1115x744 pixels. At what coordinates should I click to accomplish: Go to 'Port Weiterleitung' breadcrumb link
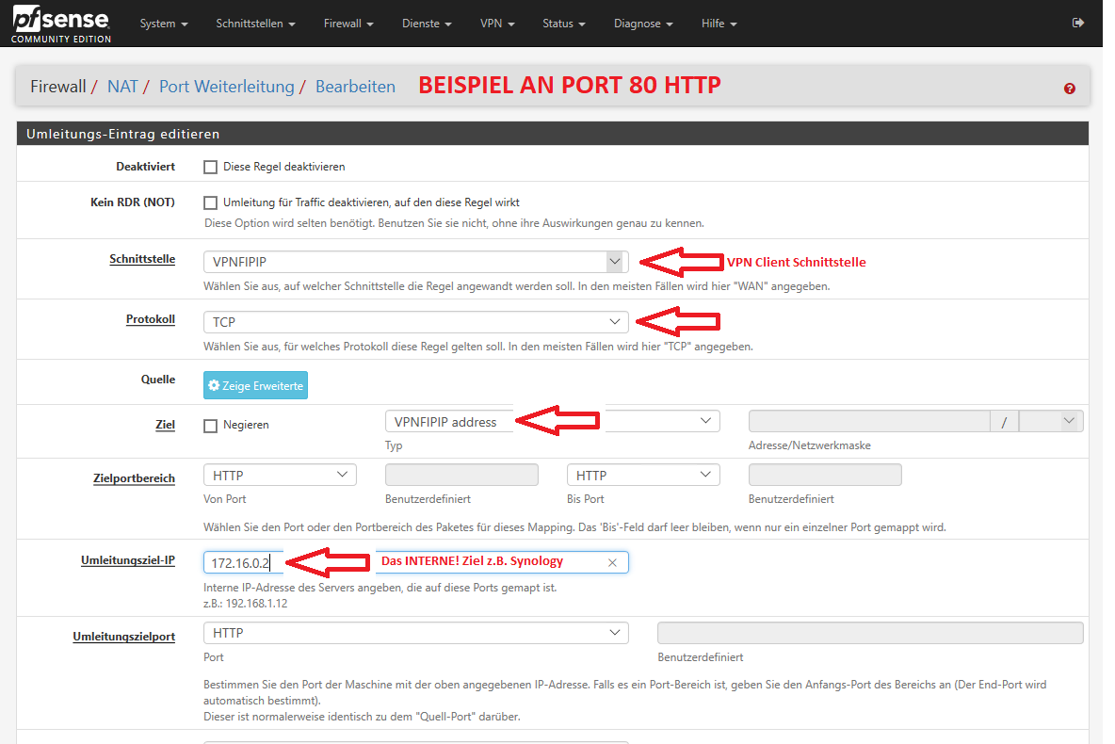coord(226,87)
